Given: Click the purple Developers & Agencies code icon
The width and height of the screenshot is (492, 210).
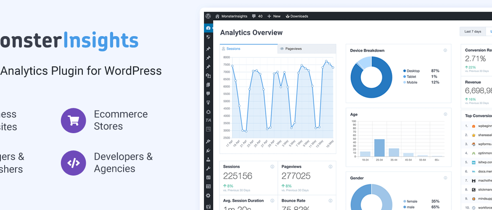Looking at the screenshot, I should (74, 163).
